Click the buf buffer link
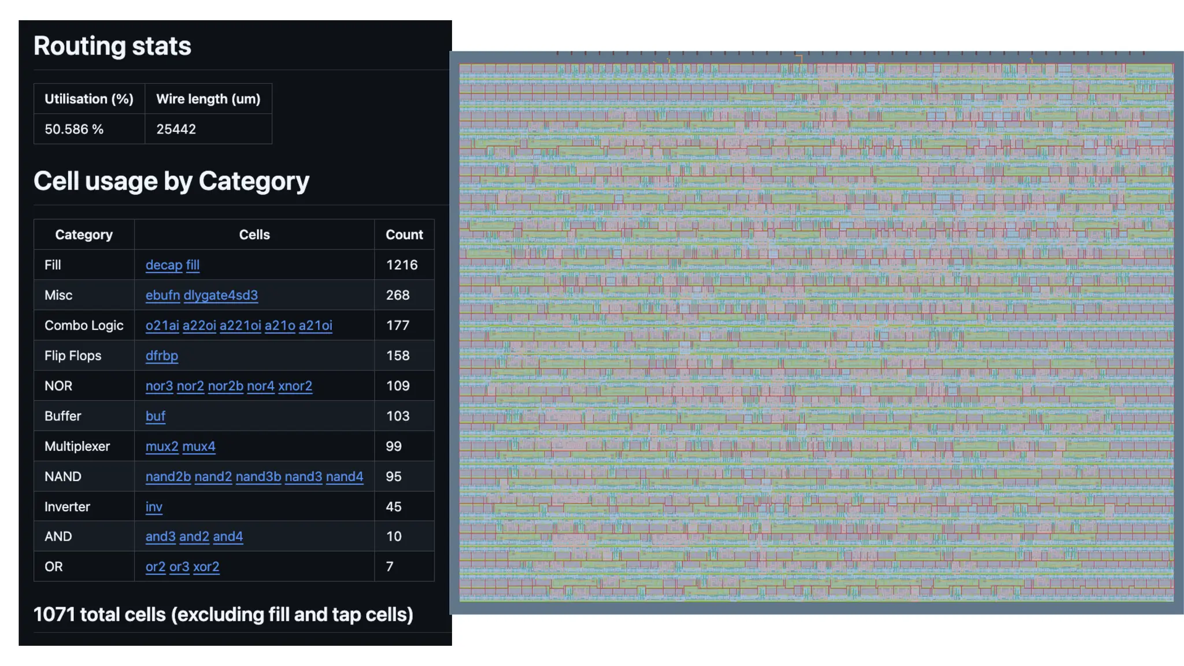Image resolution: width=1184 pixels, height=666 pixels. click(155, 416)
